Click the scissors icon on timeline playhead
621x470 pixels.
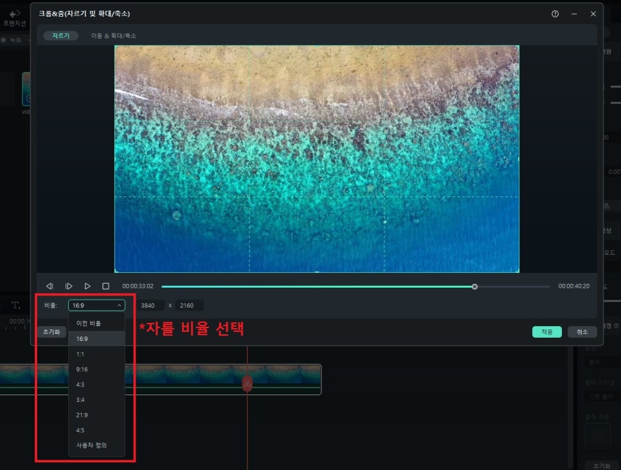(x=247, y=383)
